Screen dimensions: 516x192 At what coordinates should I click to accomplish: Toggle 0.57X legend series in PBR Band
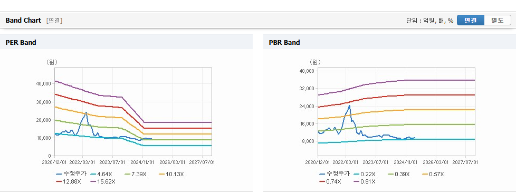[433, 174]
